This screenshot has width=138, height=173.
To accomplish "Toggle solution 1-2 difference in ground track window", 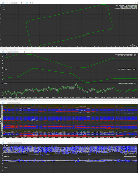I will 6,3.
